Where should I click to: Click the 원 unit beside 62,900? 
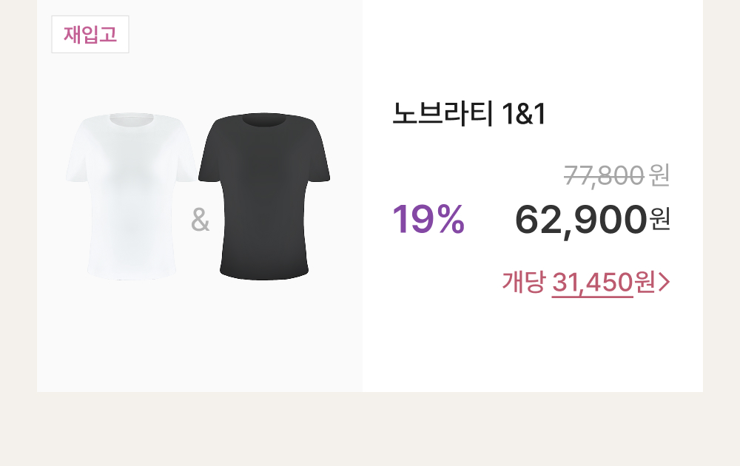coord(660,220)
